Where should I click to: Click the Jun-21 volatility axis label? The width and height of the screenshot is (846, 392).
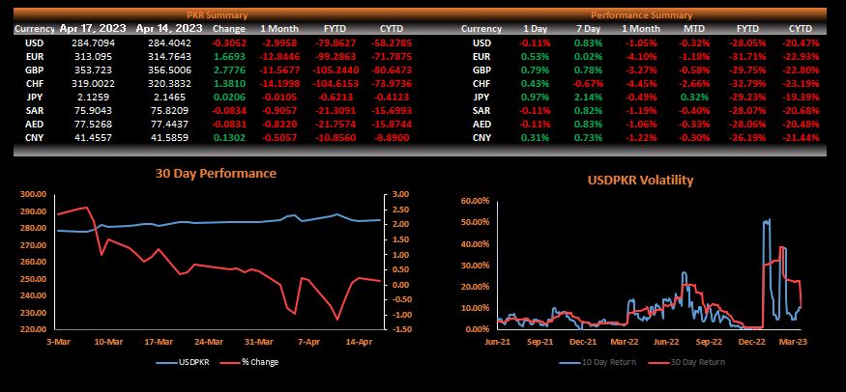498,342
